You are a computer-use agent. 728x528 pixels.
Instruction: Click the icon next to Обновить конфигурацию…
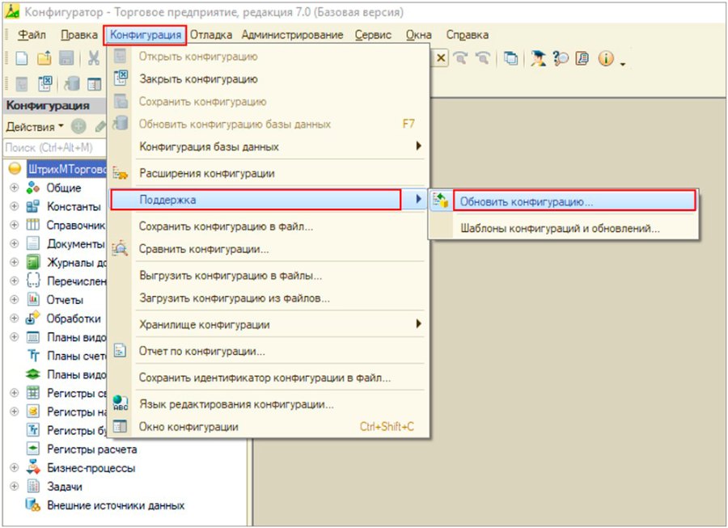tap(440, 201)
